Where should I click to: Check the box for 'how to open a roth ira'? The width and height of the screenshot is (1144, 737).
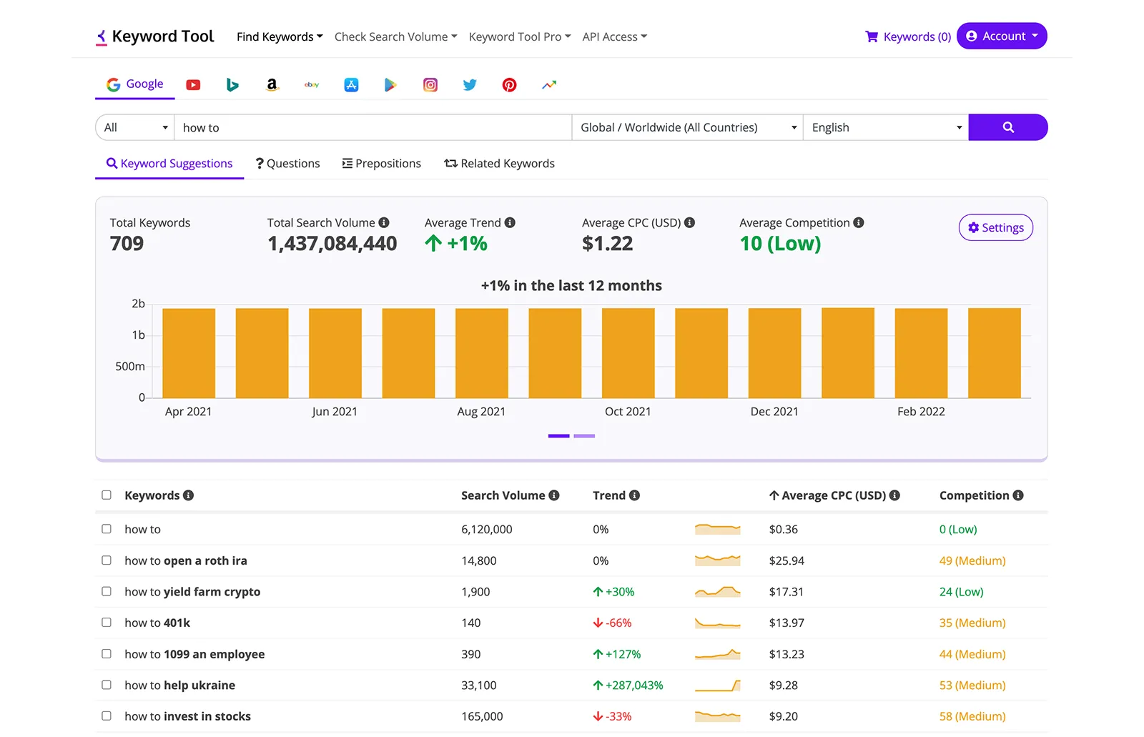pos(107,560)
